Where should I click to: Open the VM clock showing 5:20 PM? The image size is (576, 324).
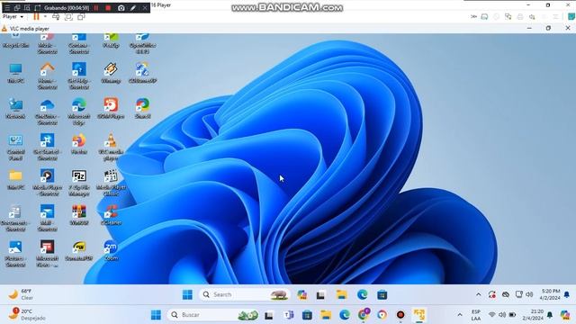(550, 294)
